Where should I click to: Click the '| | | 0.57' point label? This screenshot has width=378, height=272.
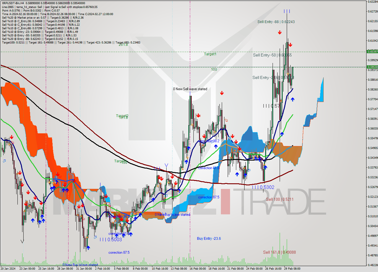[271, 106]
